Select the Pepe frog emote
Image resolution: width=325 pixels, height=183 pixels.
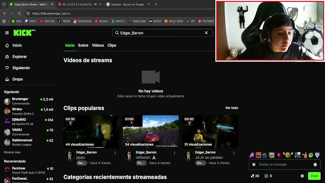click(x=265, y=155)
